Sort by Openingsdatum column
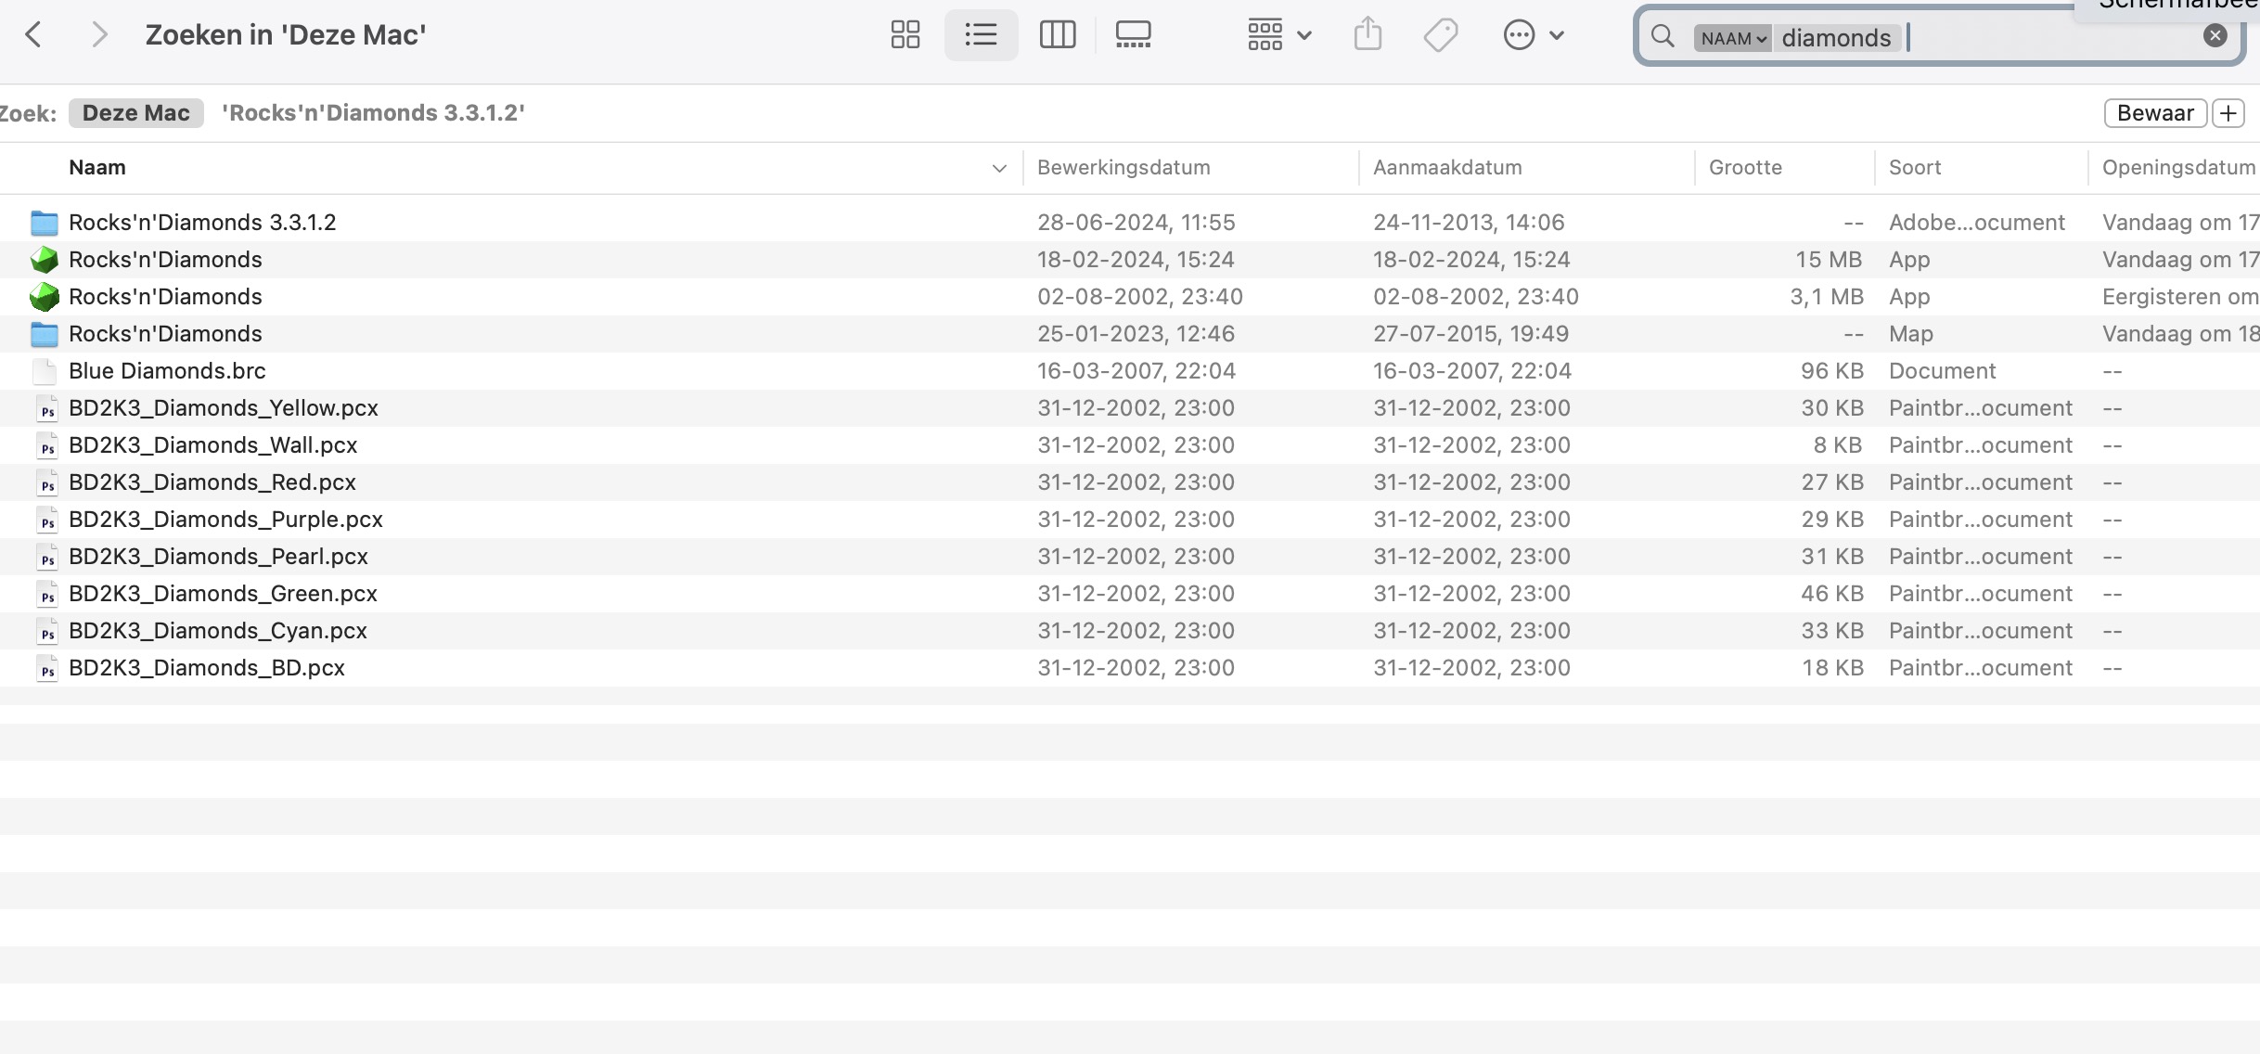This screenshot has width=2260, height=1054. pyautogui.click(x=2178, y=167)
